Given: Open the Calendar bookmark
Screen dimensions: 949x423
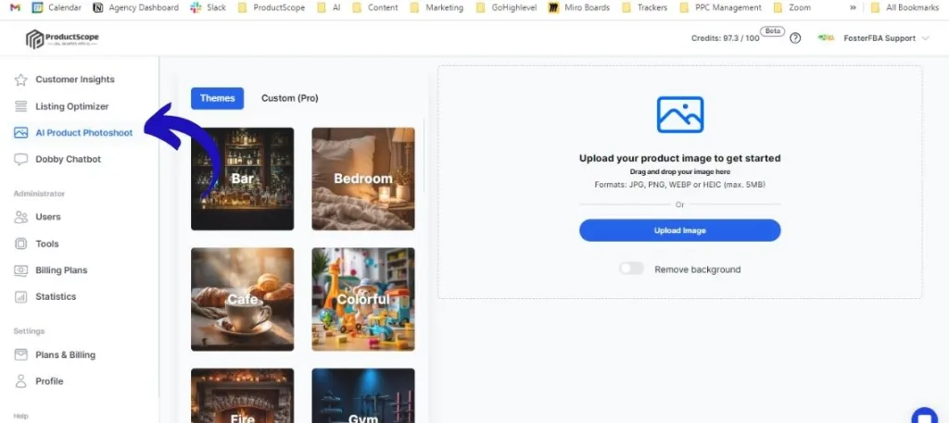Looking at the screenshot, I should (x=57, y=7).
